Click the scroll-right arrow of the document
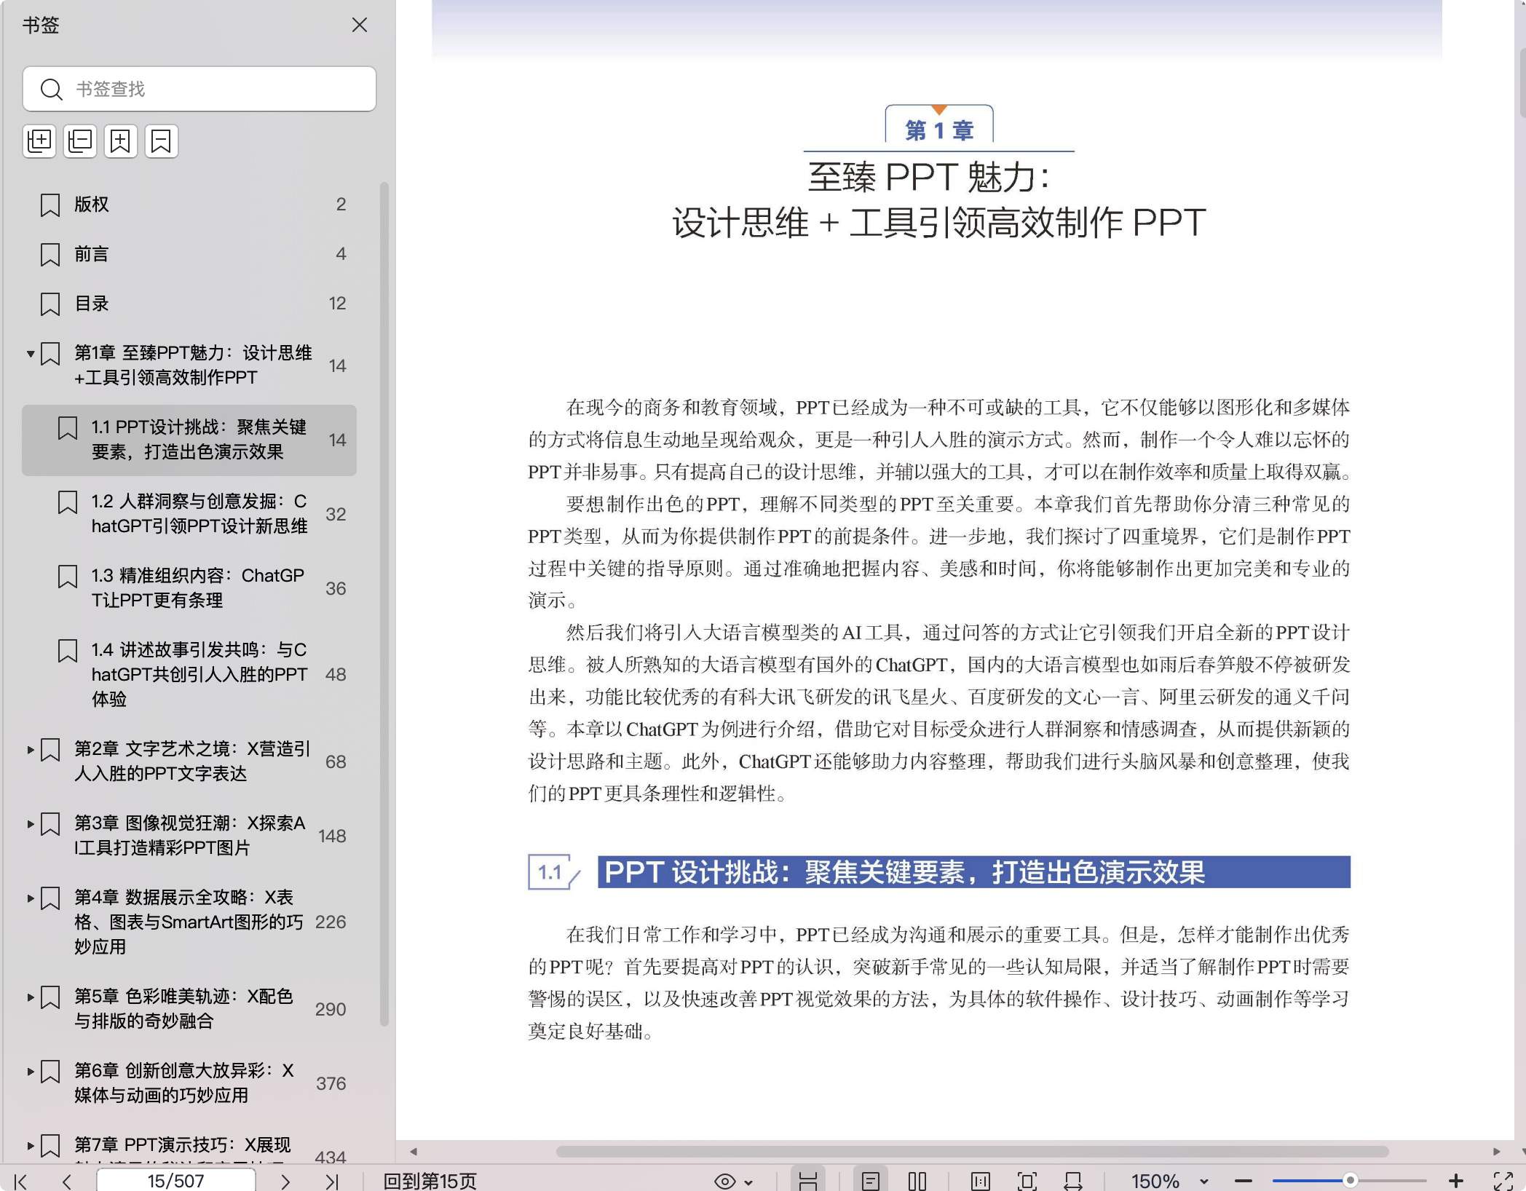The height and width of the screenshot is (1191, 1526). click(x=1496, y=1152)
